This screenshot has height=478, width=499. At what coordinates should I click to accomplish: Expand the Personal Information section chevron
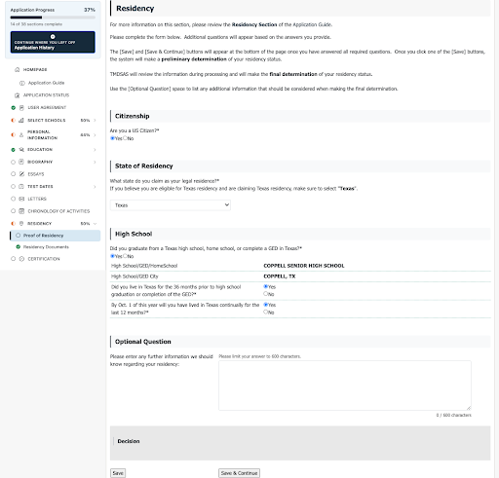pyautogui.click(x=95, y=135)
